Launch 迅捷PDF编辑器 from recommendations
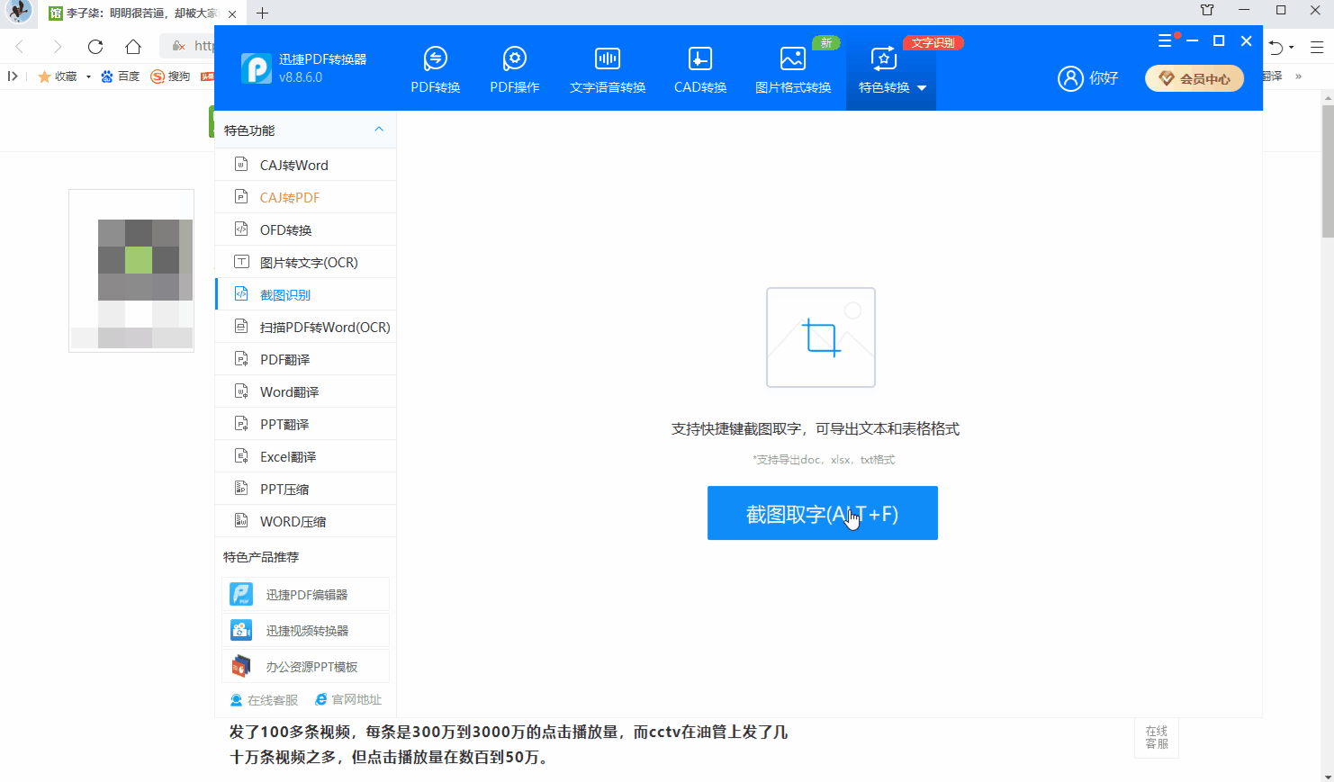 (306, 594)
